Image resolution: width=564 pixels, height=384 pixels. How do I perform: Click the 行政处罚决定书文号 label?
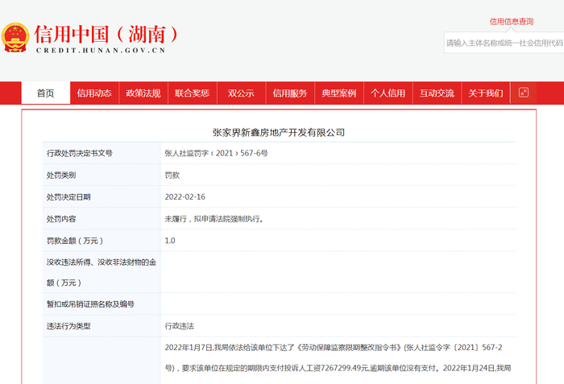80,153
